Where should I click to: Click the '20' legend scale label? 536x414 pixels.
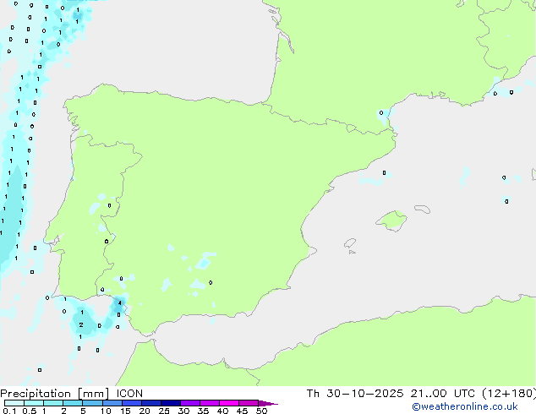(x=145, y=411)
